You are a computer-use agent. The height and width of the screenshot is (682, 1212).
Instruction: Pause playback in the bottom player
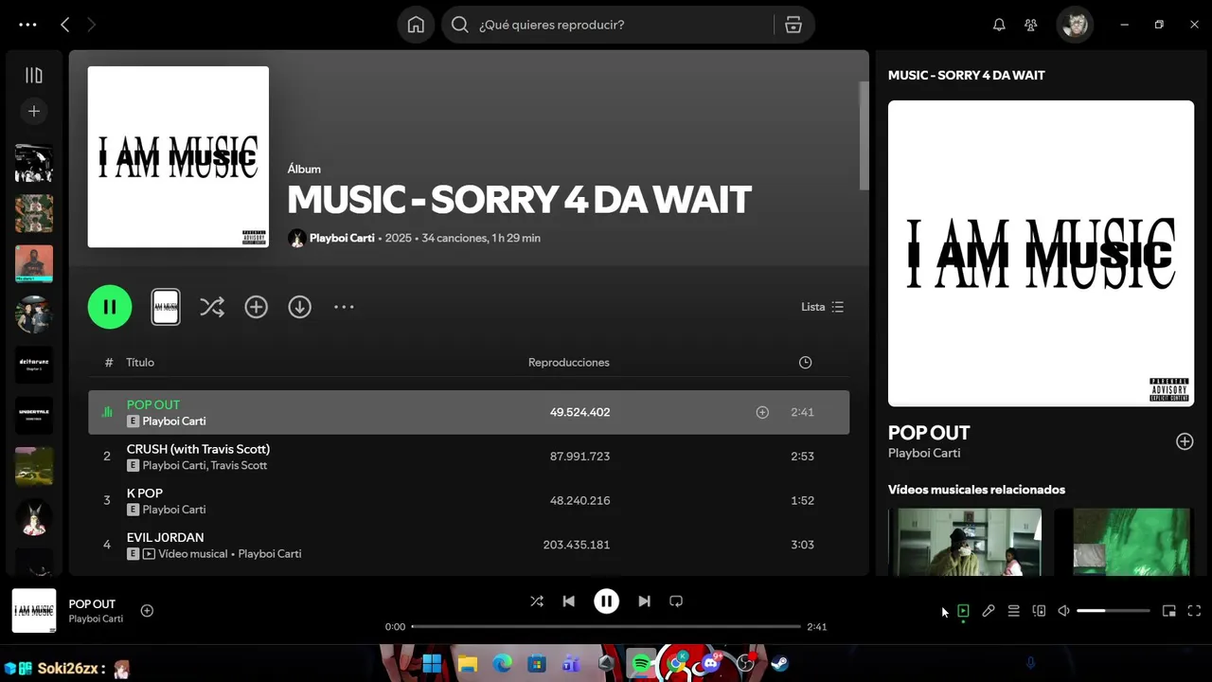(x=606, y=601)
